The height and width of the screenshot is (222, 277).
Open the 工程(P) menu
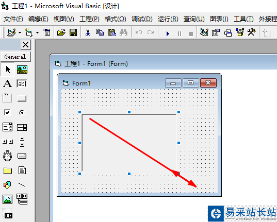coord(89,19)
